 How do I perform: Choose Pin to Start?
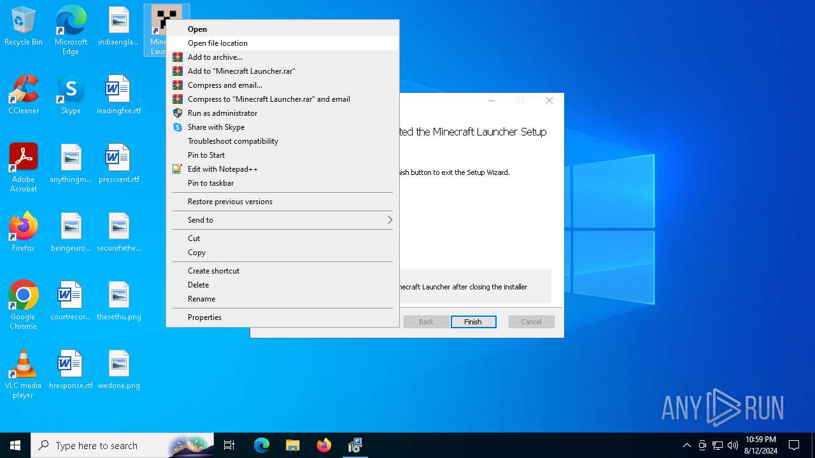[283, 155]
